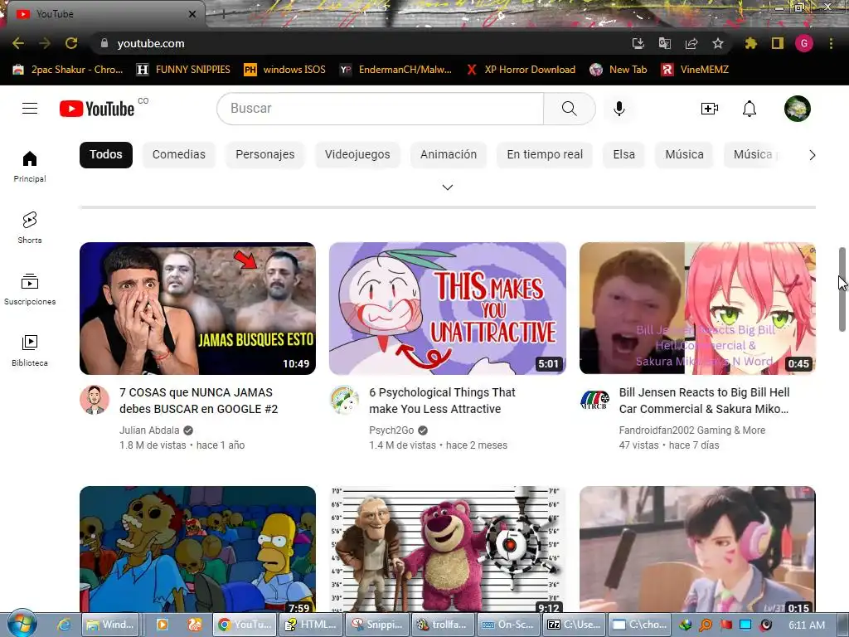Play the JAMAS BUSQUES ESTO video thumbnail
Image resolution: width=849 pixels, height=637 pixels.
(197, 309)
